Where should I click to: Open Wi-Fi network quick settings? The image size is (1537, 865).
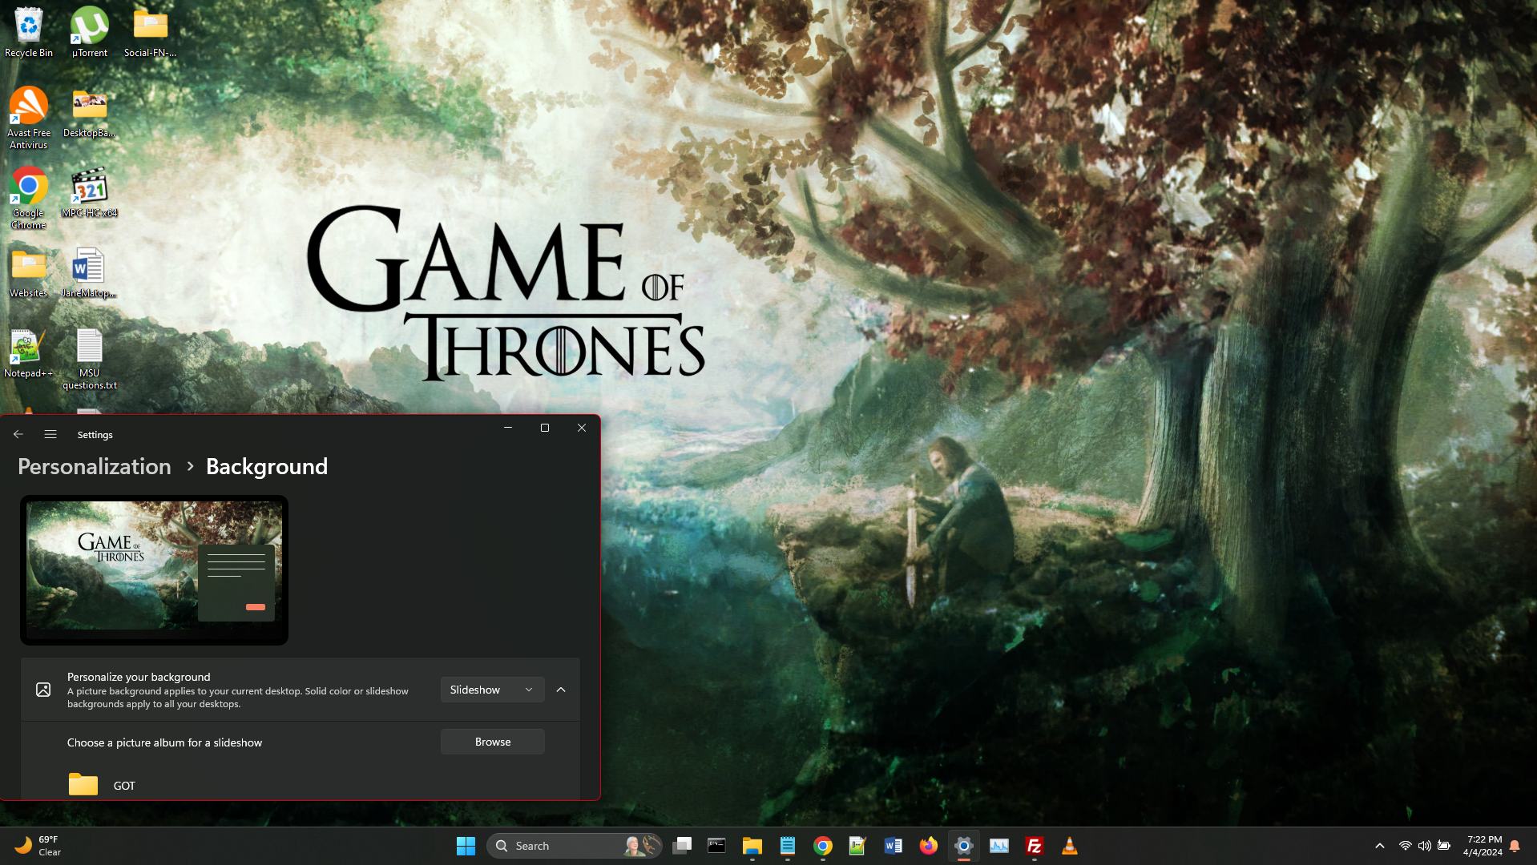pos(1405,846)
